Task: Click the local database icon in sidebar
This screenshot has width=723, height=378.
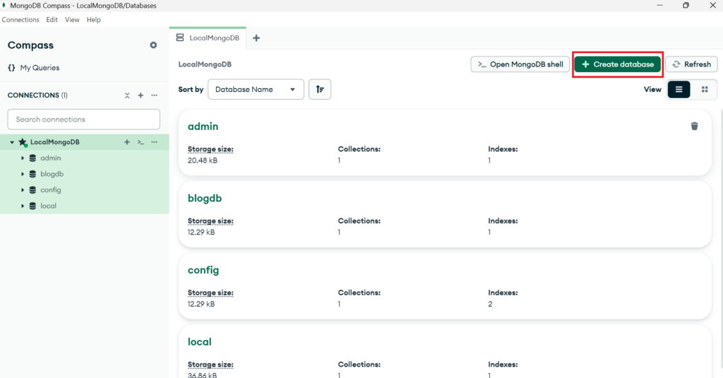Action: pos(32,206)
